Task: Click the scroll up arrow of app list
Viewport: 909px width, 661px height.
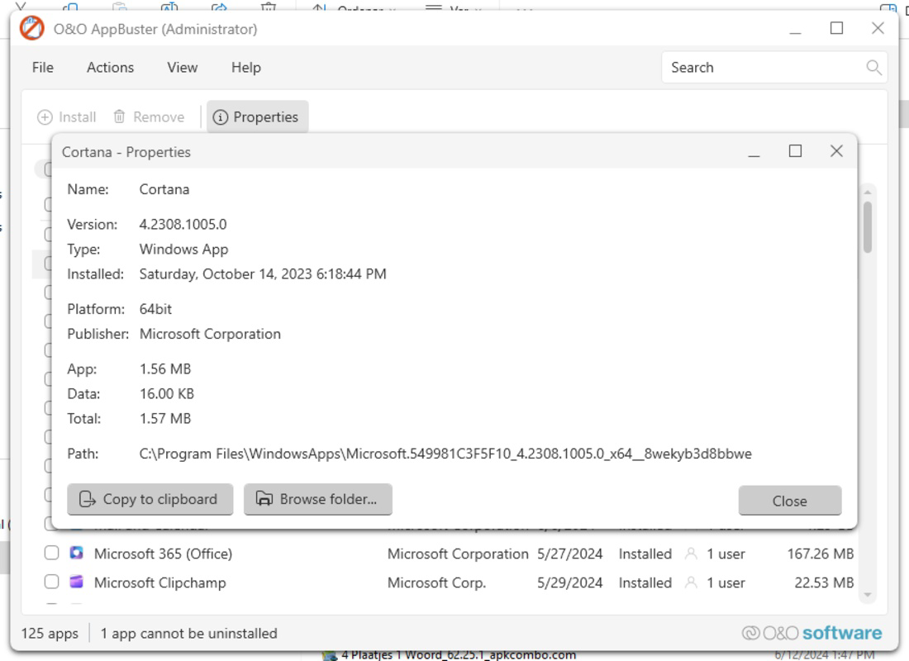Action: point(867,193)
